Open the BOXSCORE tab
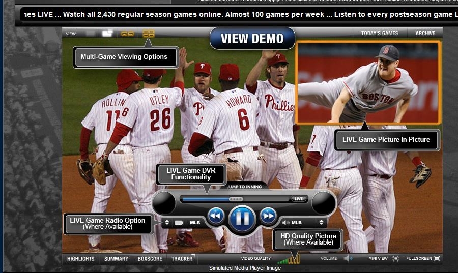The width and height of the screenshot is (458, 273). pyautogui.click(x=150, y=259)
